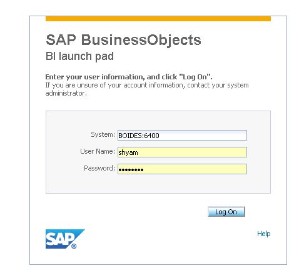The height and width of the screenshot is (273, 294).
Task: Focus the Password input field
Action: coord(182,169)
